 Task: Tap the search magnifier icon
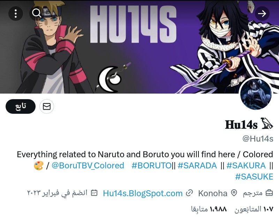point(37,13)
